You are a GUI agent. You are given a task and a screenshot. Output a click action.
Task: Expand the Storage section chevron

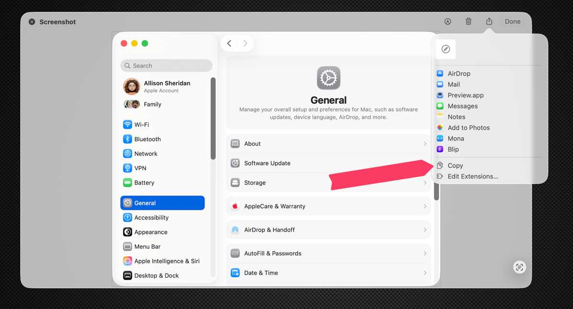point(424,182)
